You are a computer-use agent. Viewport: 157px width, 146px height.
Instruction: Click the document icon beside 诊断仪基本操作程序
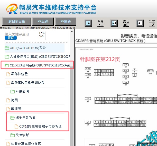click(x=8, y=144)
